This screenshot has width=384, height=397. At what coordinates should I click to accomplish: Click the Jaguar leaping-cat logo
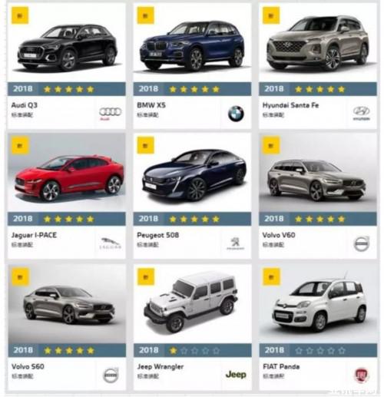pyautogui.click(x=111, y=243)
